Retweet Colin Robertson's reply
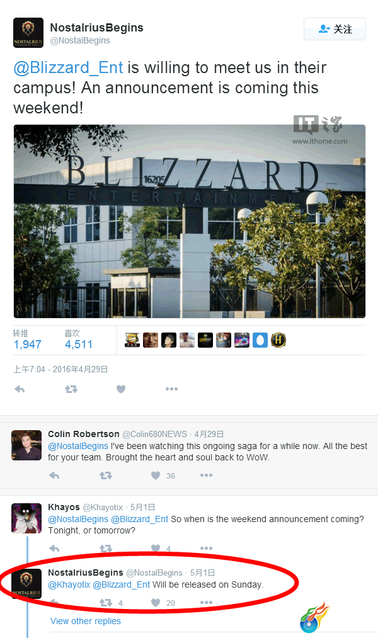The height and width of the screenshot is (638, 378). point(106,476)
